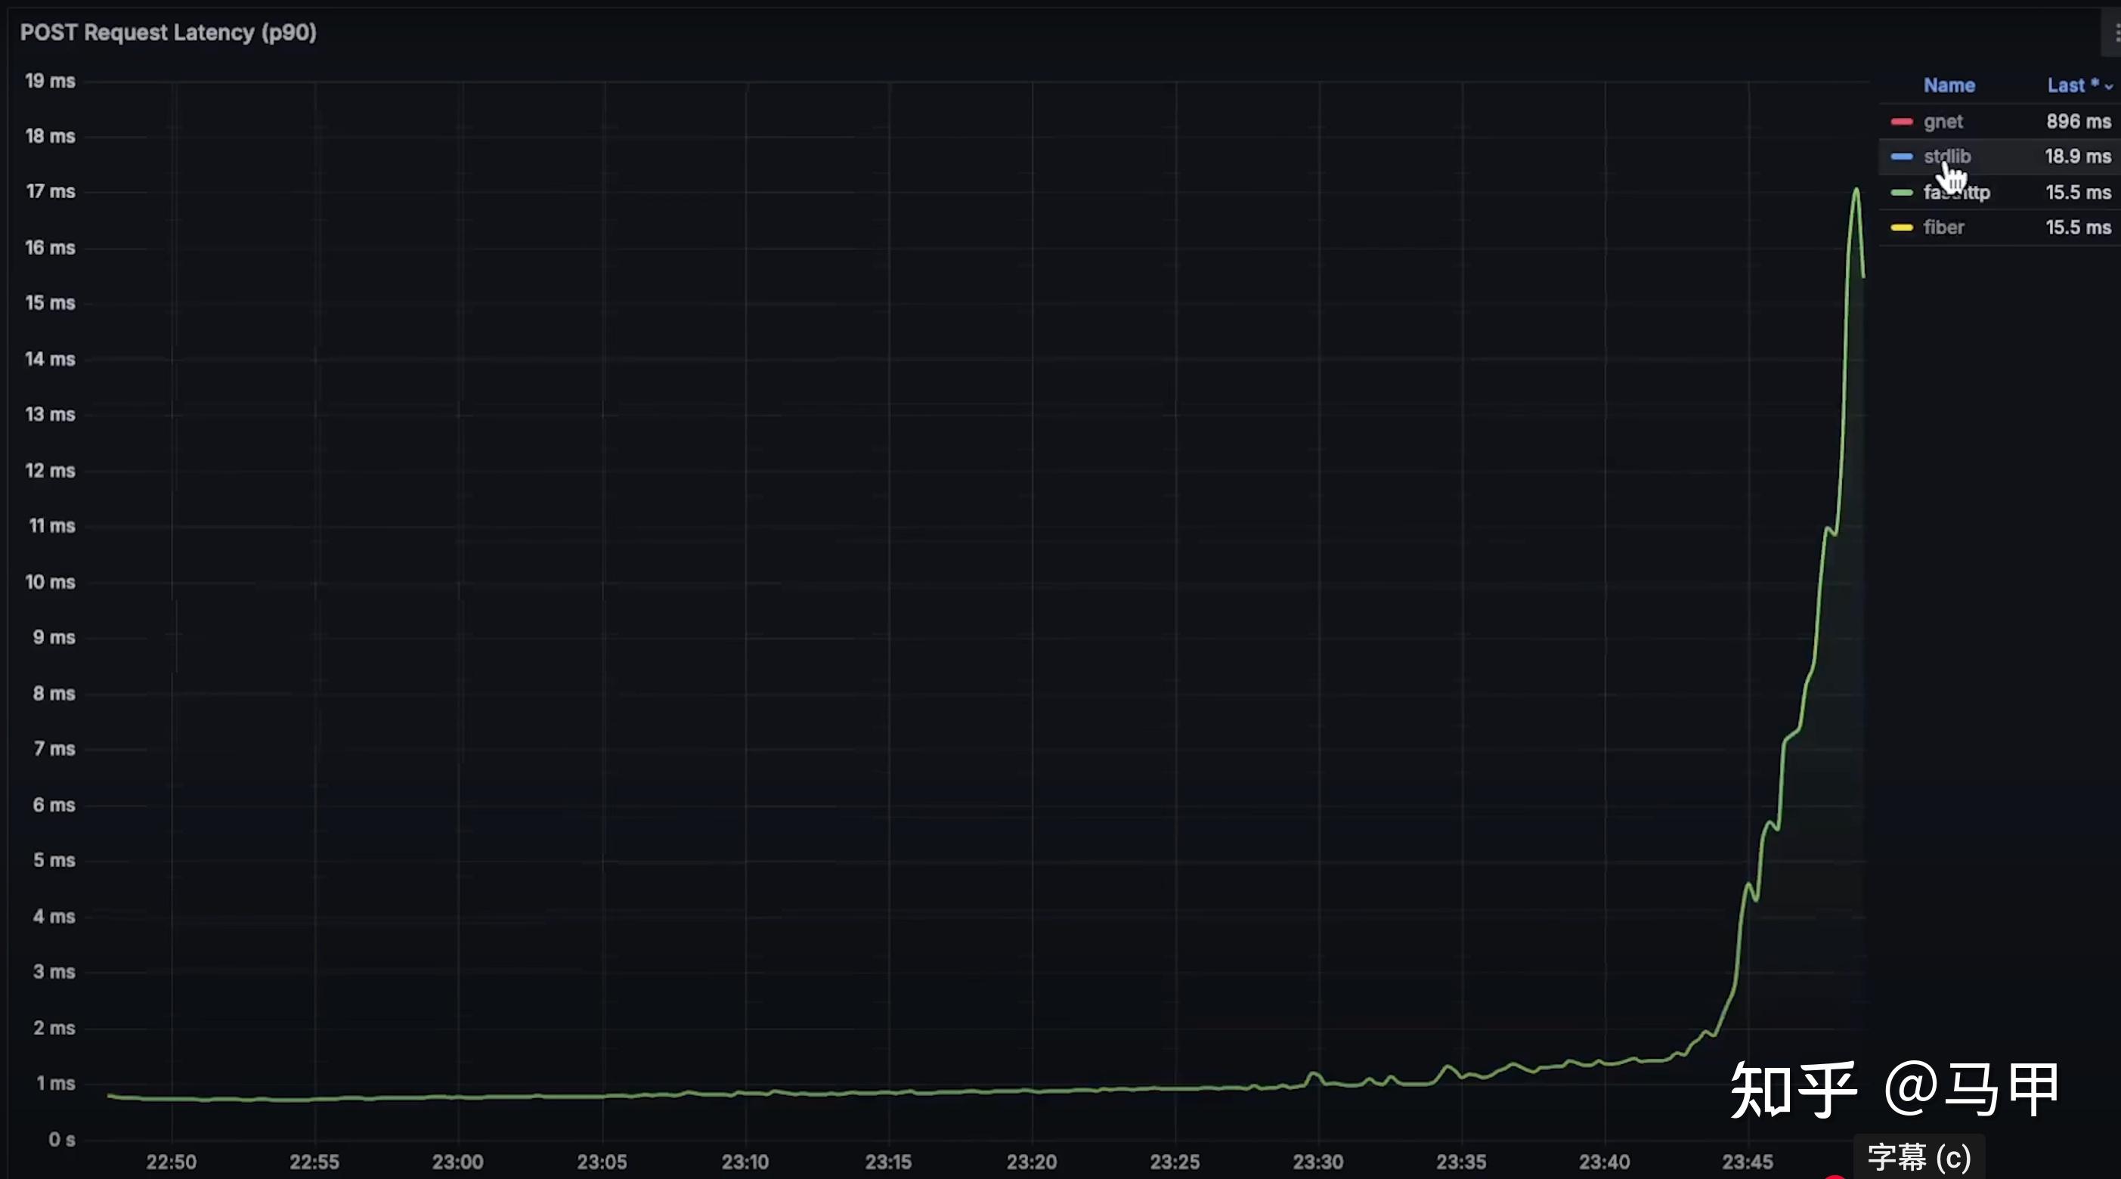Click the green fasthttp series color marker
The image size is (2121, 1179).
tap(1901, 193)
